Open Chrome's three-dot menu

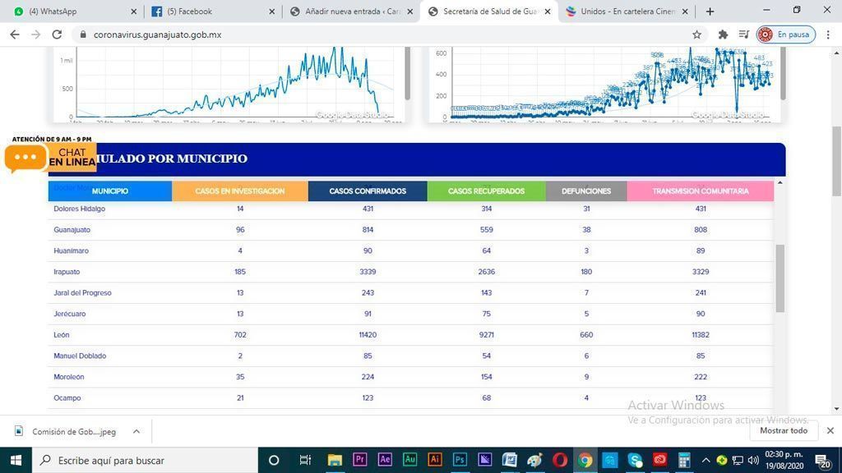tap(828, 34)
